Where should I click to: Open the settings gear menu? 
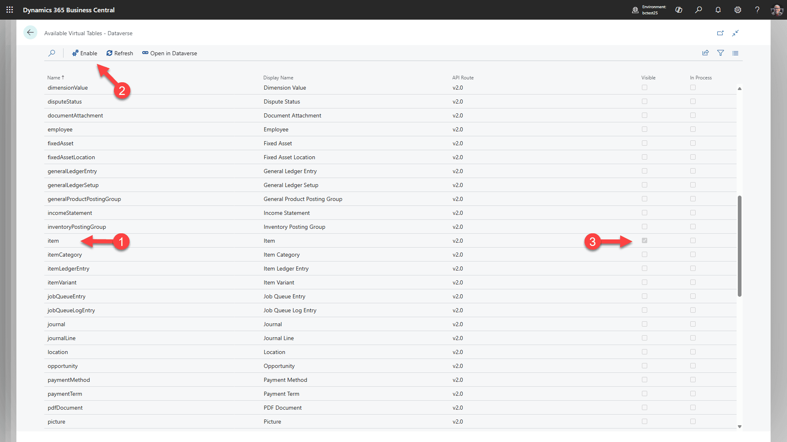click(738, 10)
